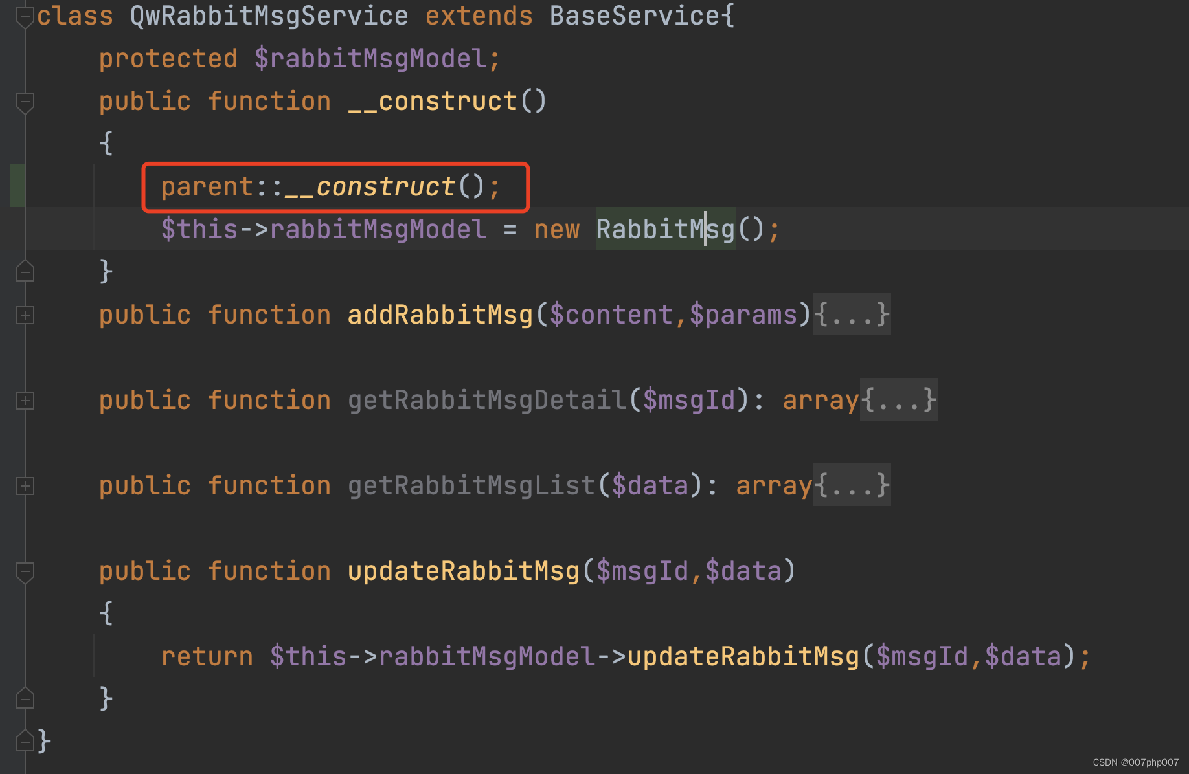1189x774 pixels.
Task: Click the return keyword in updateRabbitMsg
Action: (207, 656)
